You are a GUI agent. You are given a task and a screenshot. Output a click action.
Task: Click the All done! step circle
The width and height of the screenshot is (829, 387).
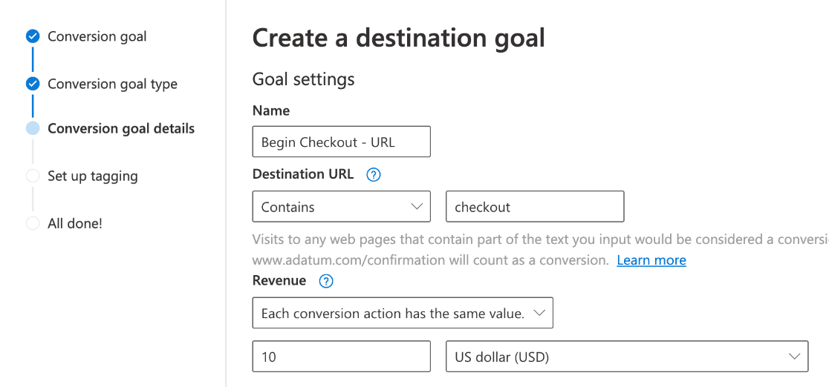tap(33, 223)
